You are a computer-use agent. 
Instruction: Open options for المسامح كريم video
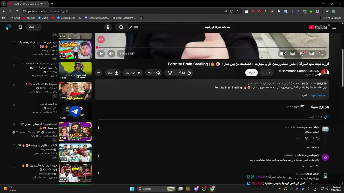pos(14,84)
